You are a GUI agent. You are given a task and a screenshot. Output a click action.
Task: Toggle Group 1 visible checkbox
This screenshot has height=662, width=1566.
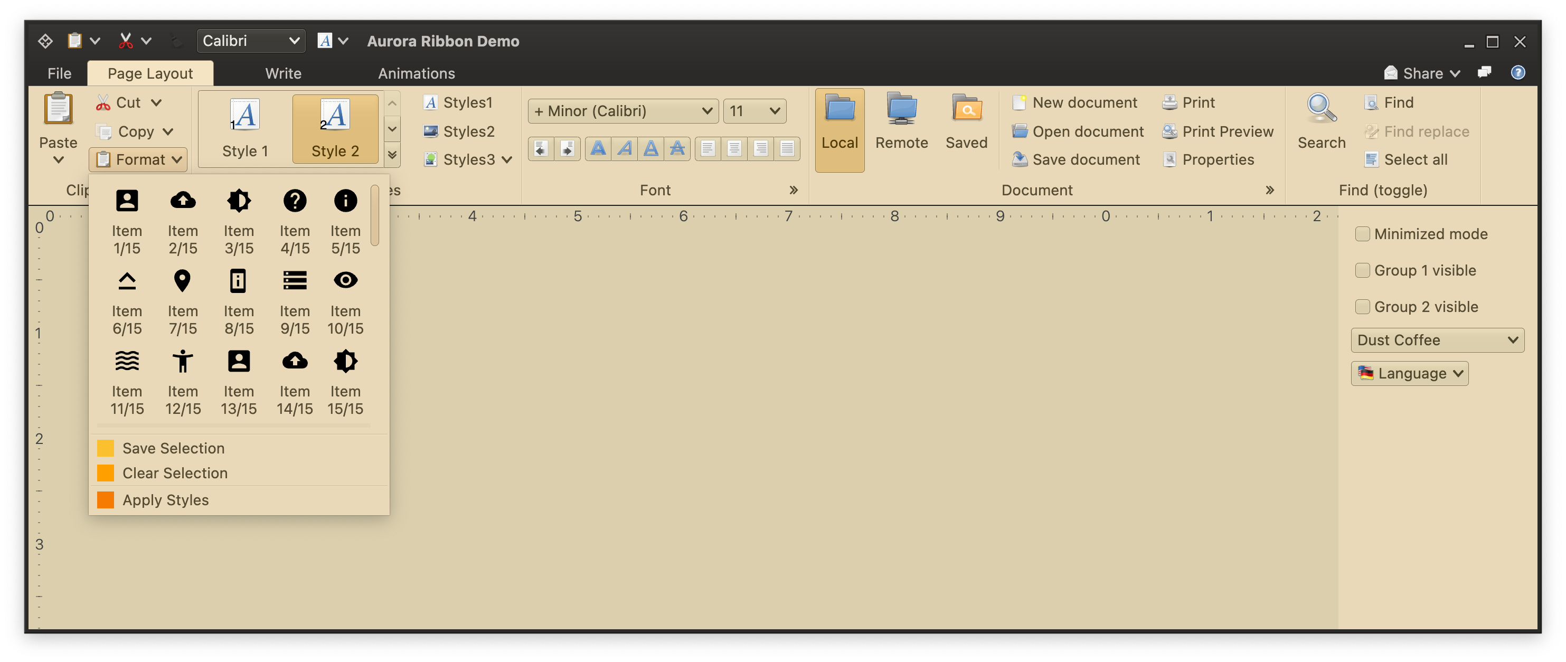[1362, 270]
